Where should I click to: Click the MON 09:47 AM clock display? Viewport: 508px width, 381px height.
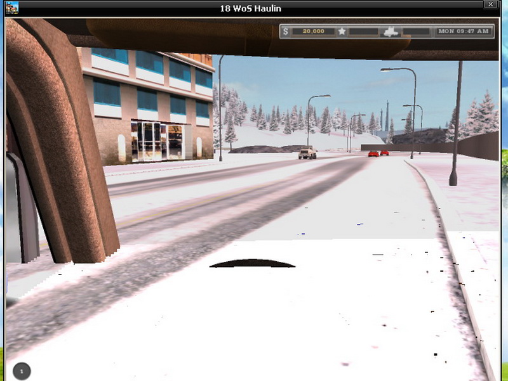464,31
